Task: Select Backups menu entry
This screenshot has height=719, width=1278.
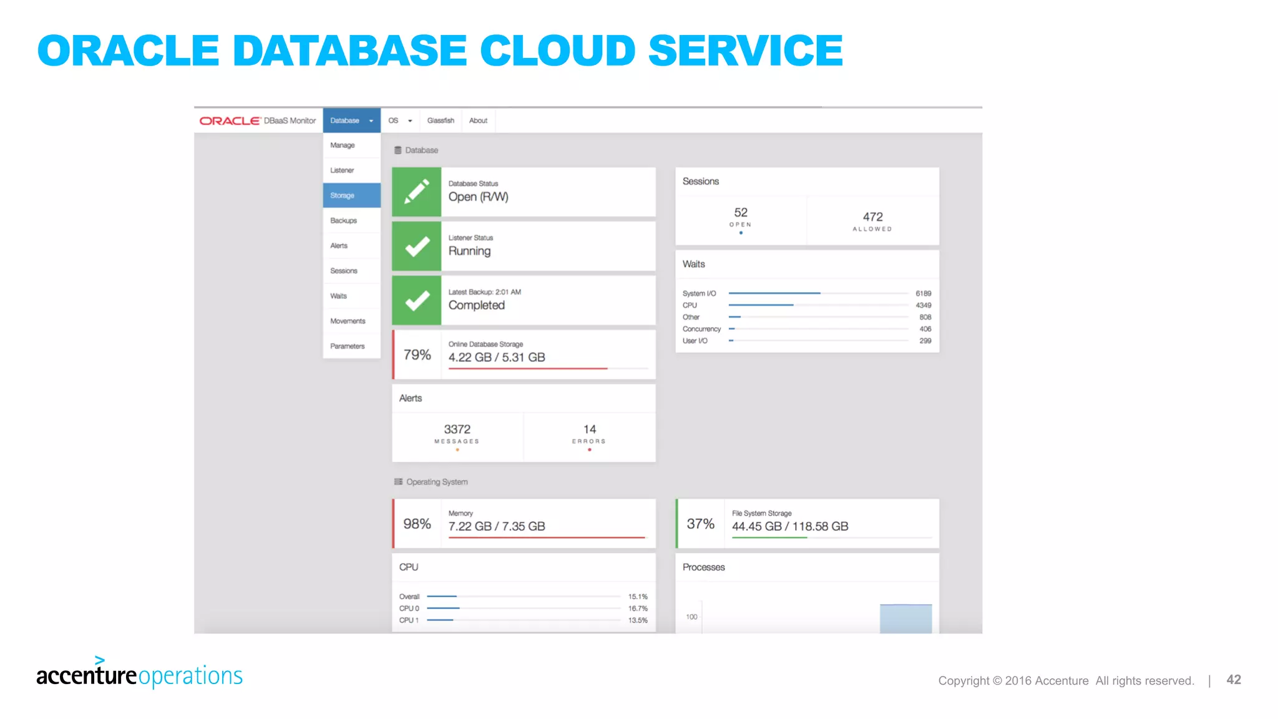Action: coord(351,220)
